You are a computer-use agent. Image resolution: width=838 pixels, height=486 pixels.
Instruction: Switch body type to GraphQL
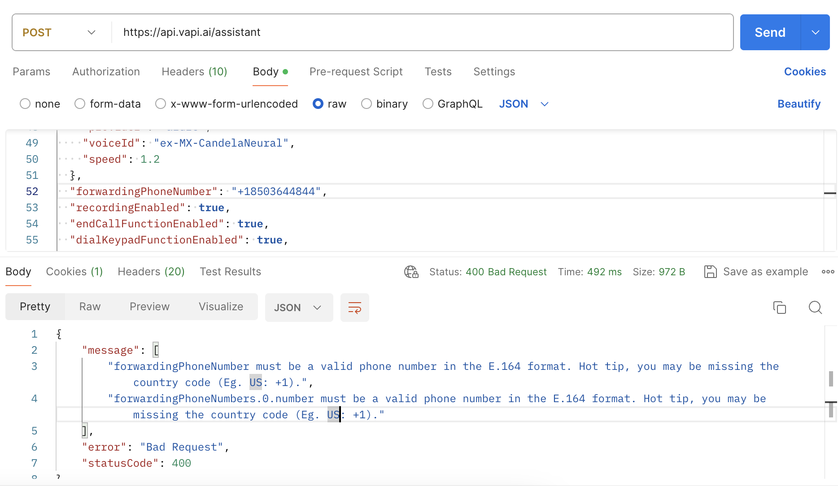tap(428, 104)
